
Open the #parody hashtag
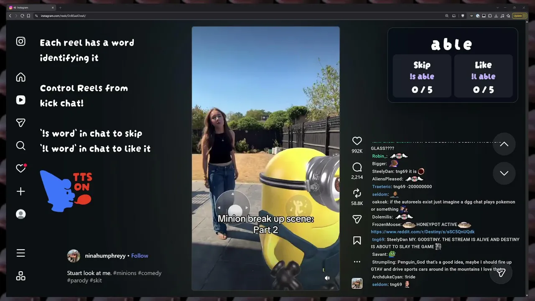pyautogui.click(x=77, y=280)
